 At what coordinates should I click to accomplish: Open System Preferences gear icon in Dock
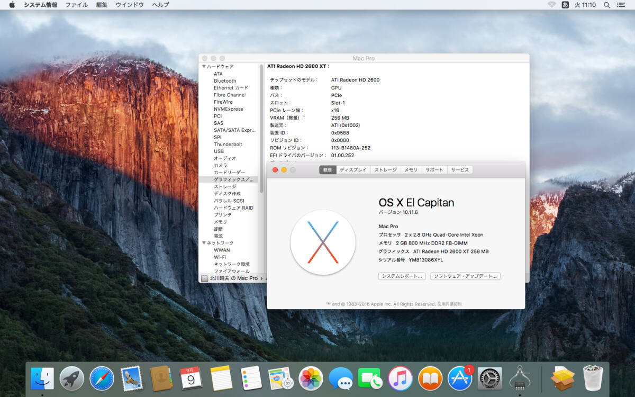[490, 378]
